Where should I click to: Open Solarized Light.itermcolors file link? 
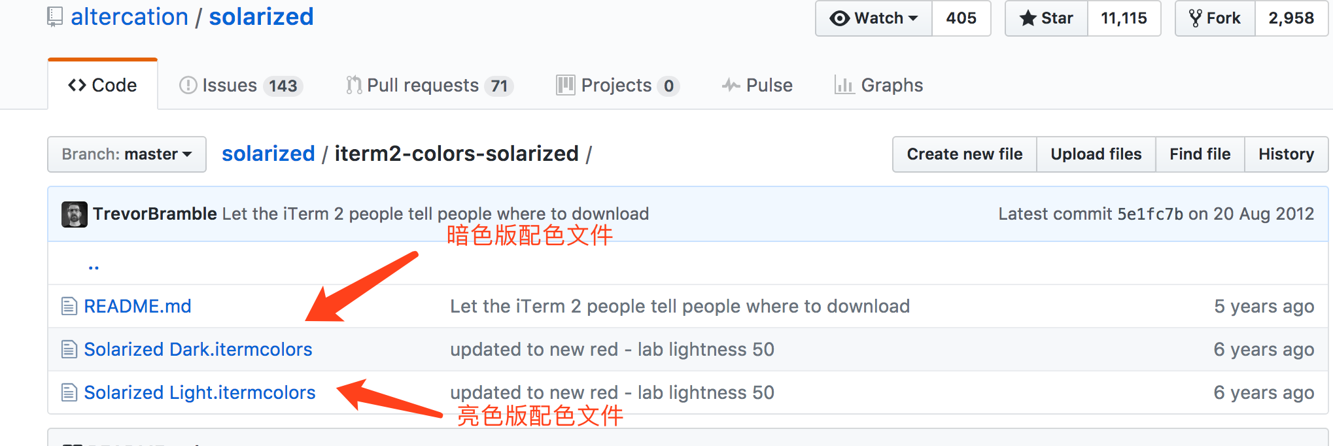pyautogui.click(x=199, y=392)
